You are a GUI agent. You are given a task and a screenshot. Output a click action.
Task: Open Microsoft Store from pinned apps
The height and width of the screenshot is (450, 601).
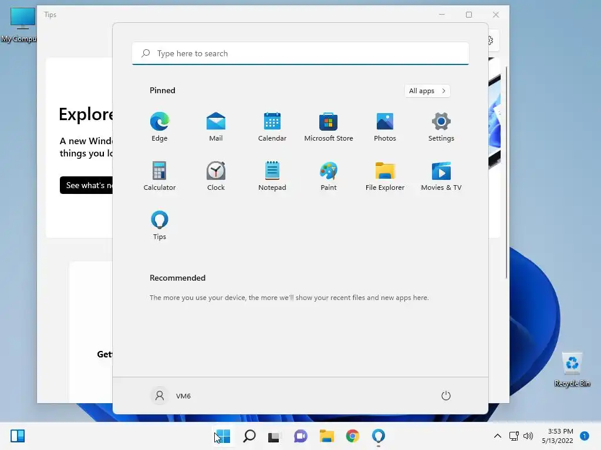[x=329, y=127]
